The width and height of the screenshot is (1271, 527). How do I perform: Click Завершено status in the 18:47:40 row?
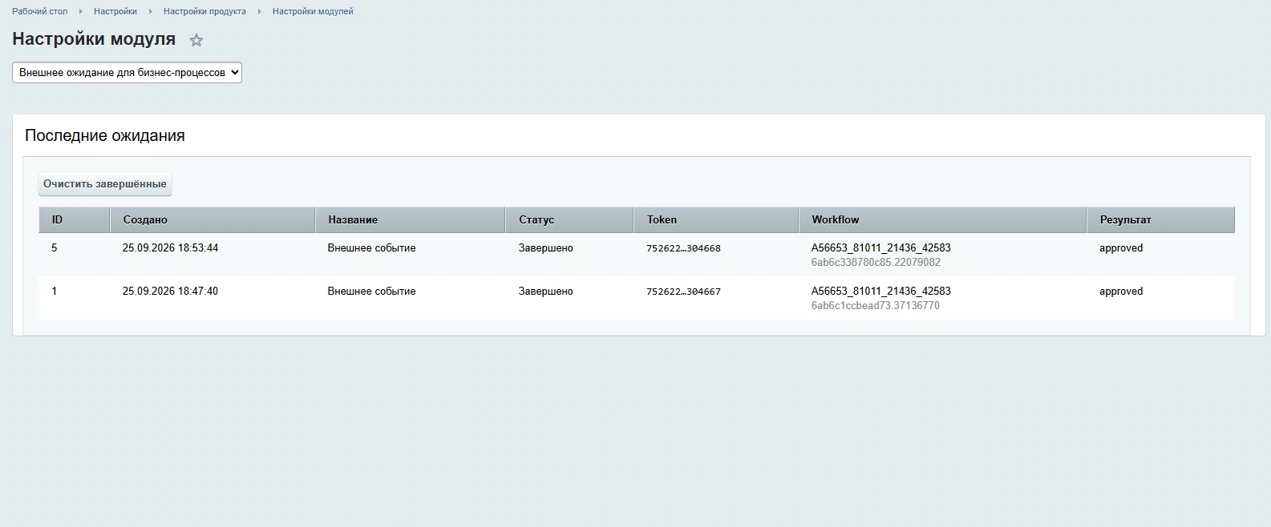tap(545, 292)
